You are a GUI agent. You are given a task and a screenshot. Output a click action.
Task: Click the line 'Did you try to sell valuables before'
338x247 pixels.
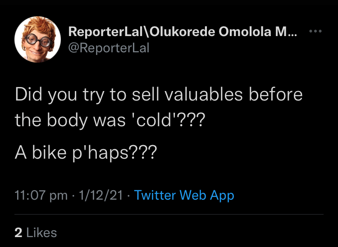pos(158,96)
